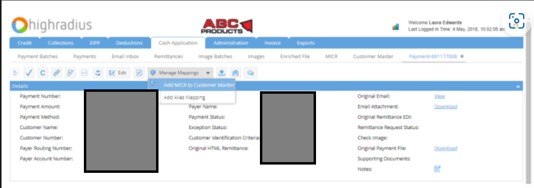534x188 pixels.
Task: Select the Payment-691177008 tab
Action: coord(433,56)
